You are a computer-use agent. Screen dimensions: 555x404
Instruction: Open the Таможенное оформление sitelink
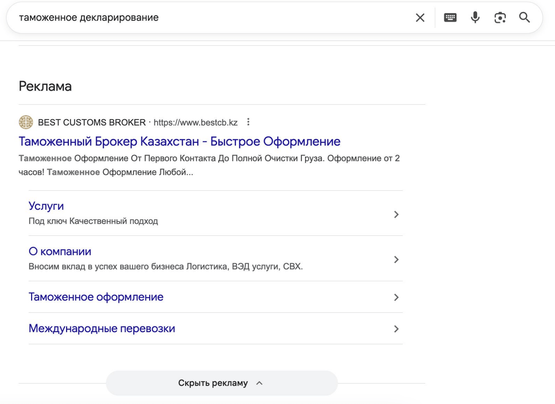click(96, 297)
